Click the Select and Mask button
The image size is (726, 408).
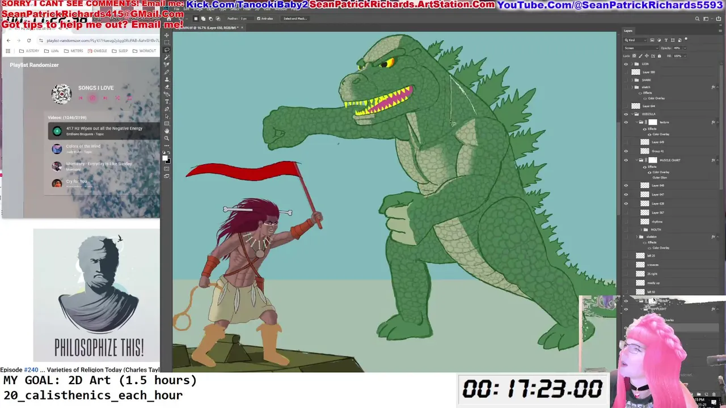tap(295, 18)
